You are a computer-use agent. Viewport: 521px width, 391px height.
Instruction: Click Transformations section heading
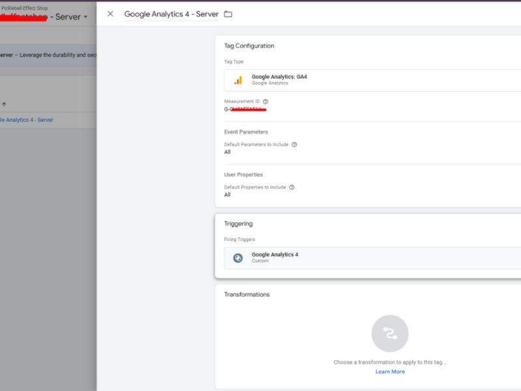point(247,295)
